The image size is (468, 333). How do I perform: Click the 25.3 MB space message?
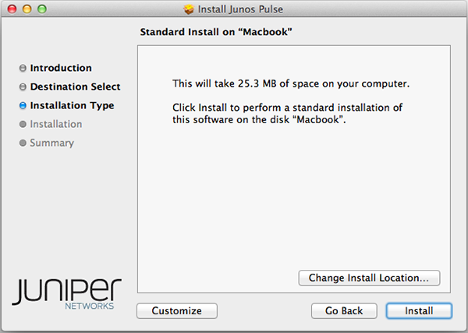[x=291, y=83]
